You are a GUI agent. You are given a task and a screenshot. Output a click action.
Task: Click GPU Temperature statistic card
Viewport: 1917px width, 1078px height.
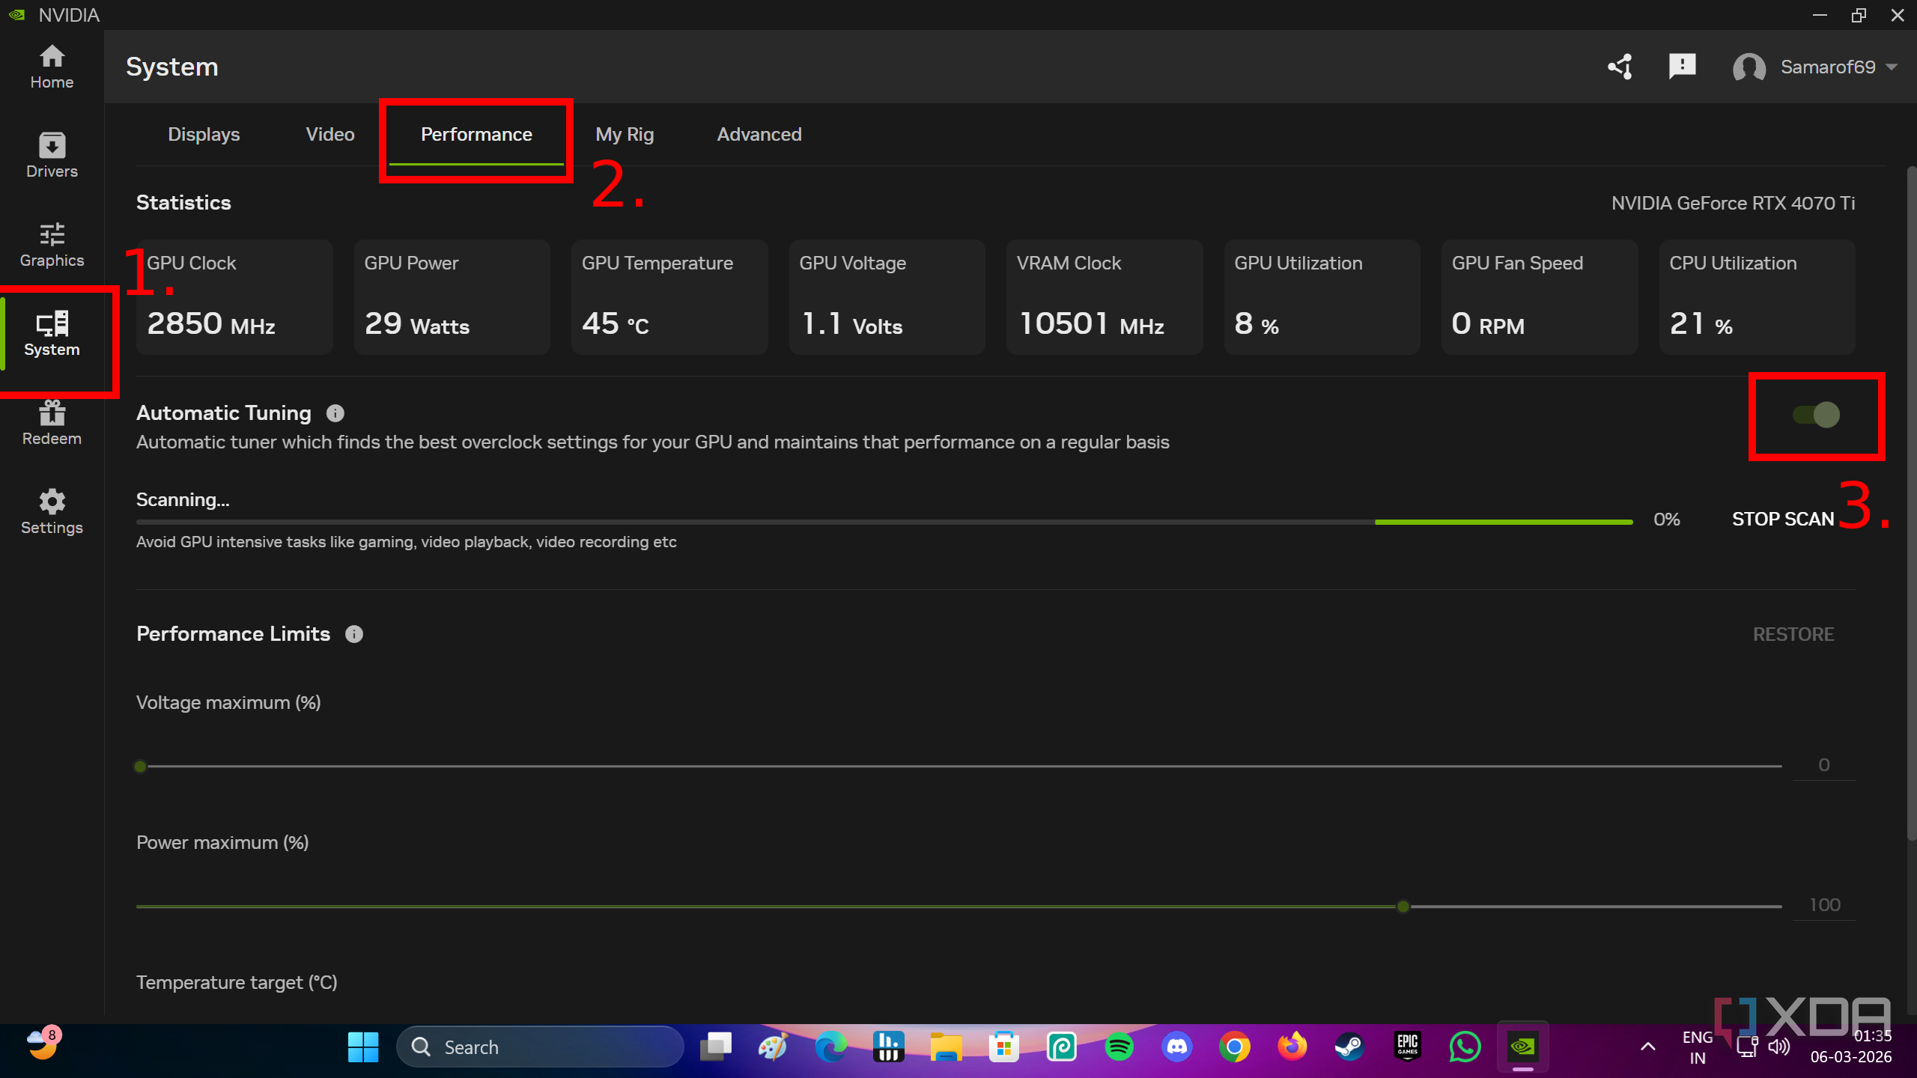669,297
